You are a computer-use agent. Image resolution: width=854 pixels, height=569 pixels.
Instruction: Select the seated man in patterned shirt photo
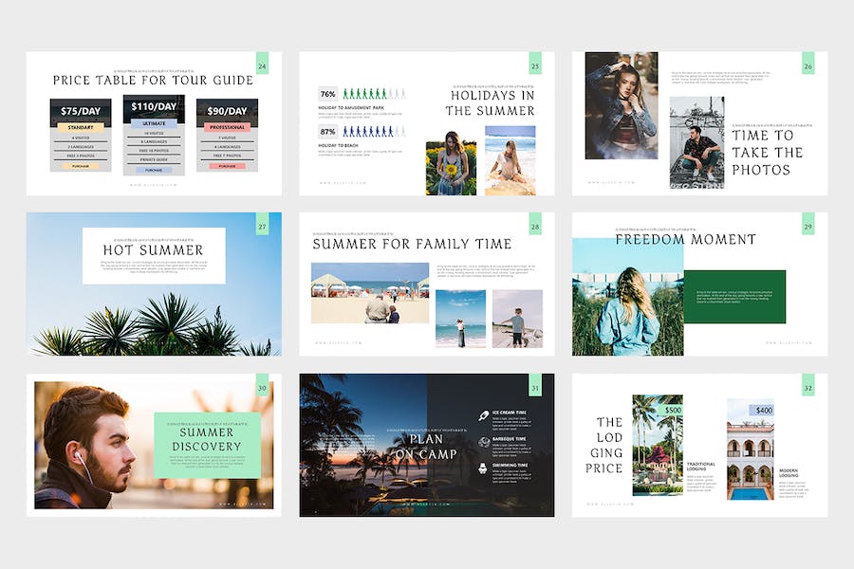696,142
